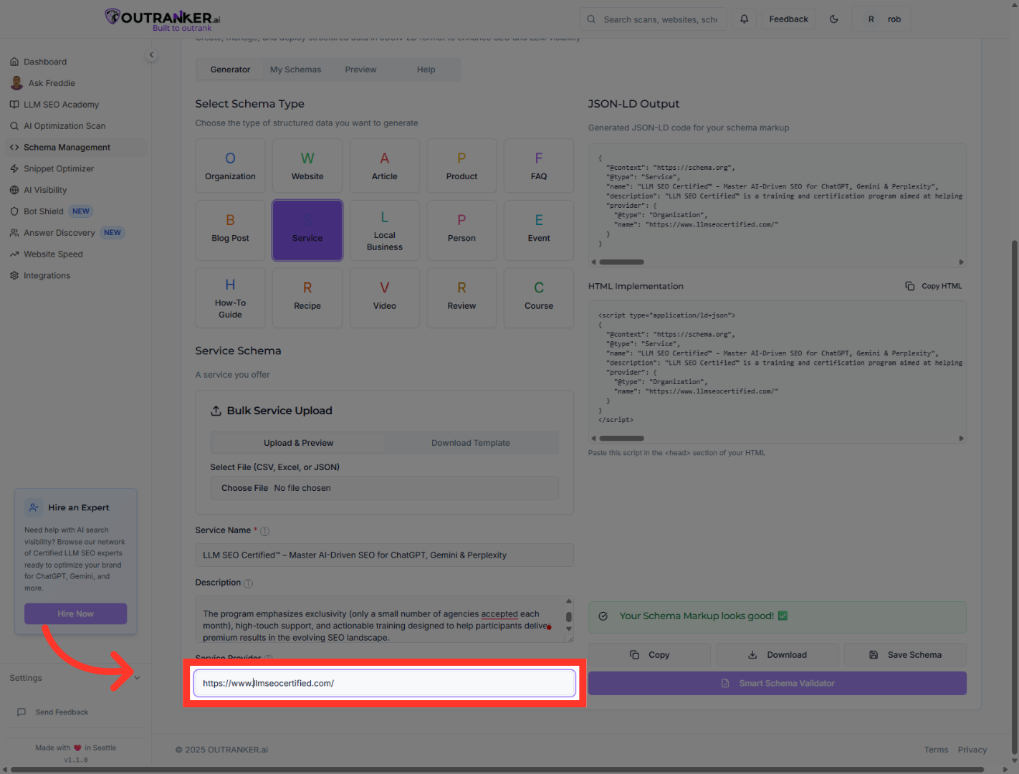Click the Save Schema button
1019x774 pixels.
click(905, 655)
